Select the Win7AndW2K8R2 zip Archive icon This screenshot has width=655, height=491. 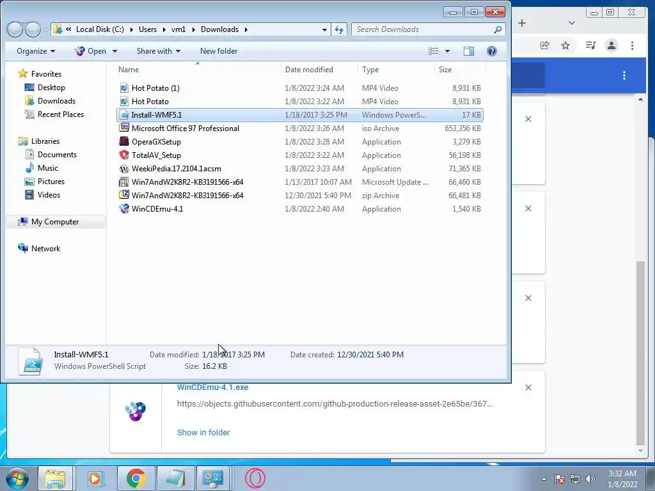coord(123,195)
